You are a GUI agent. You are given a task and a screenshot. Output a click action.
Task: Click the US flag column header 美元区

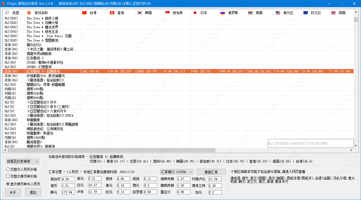pos(288,13)
